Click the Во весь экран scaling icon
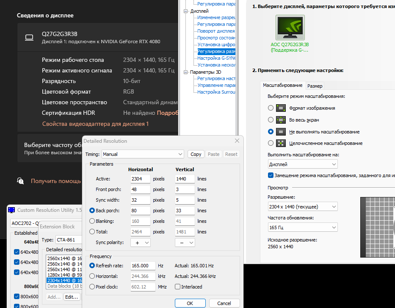Screen dimensions: 395x308 [x=281, y=120]
